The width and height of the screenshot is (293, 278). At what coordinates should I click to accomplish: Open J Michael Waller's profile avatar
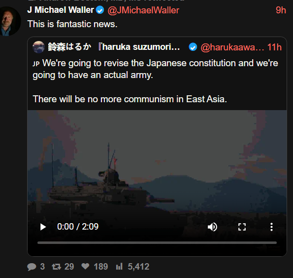[10, 21]
